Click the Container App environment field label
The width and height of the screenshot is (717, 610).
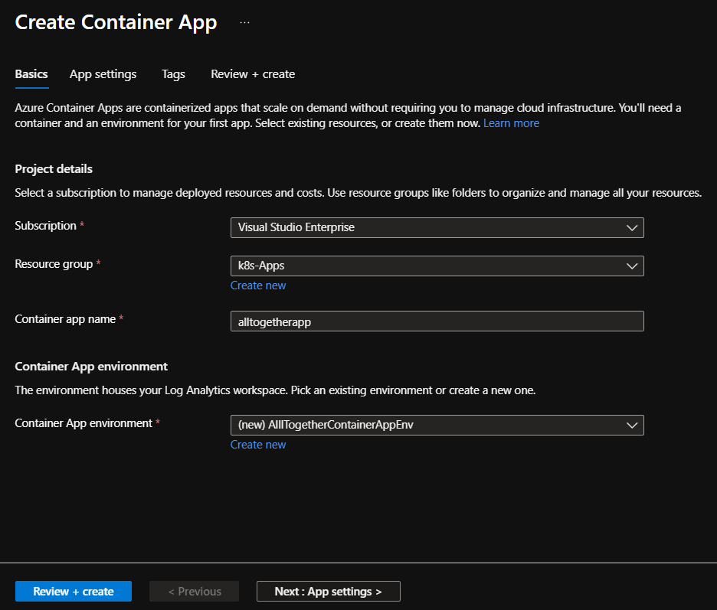84,423
